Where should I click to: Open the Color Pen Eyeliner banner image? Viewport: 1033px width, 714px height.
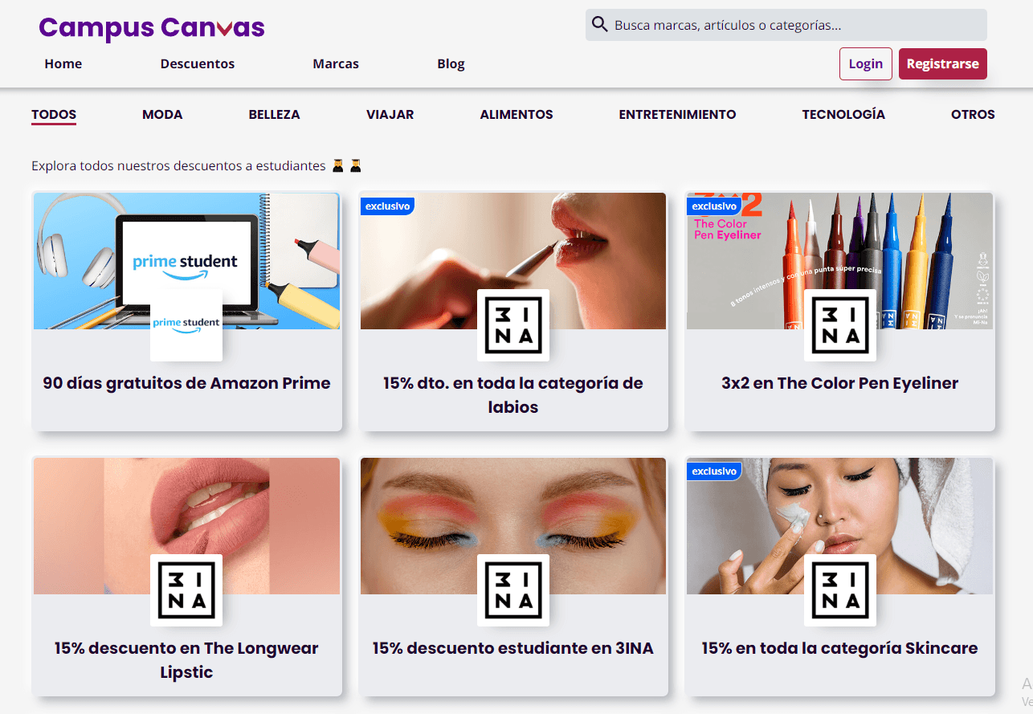click(840, 261)
